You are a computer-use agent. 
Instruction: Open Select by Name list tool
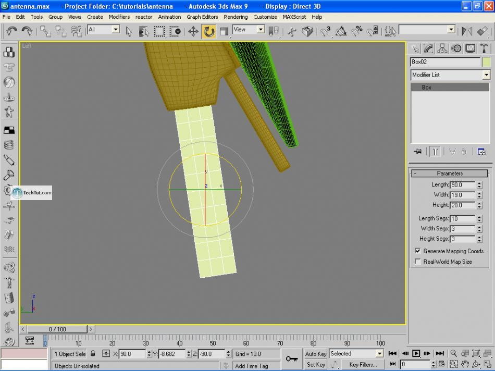pyautogui.click(x=144, y=31)
